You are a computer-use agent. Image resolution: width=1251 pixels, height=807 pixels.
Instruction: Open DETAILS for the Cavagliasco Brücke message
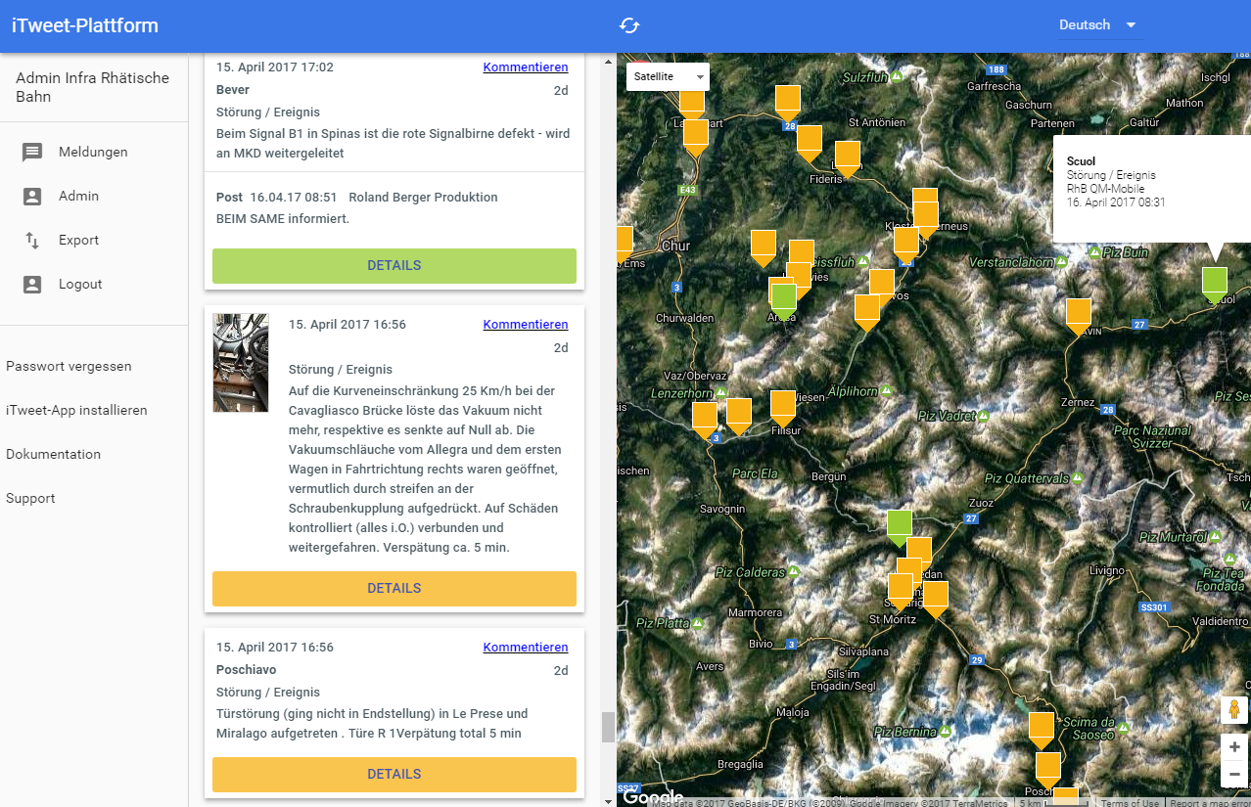coord(394,589)
